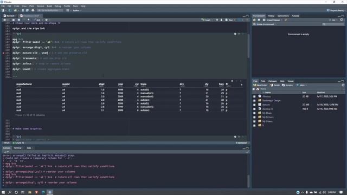The width and height of the screenshot is (347, 195).
Task: Switch to the Connections tab
Action: [283, 16]
